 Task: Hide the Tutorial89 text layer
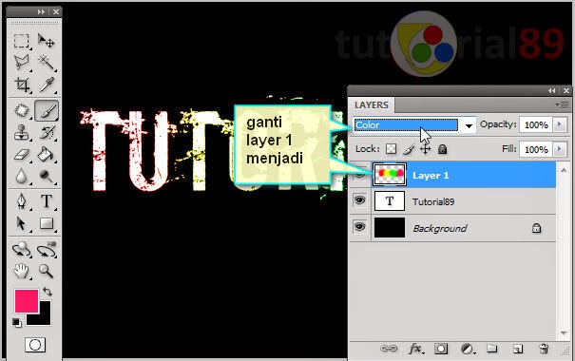tap(360, 200)
